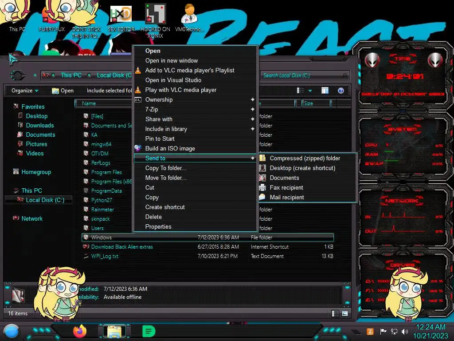Select Build an ISO image
This screenshot has height=341, width=454.
(x=196, y=148)
